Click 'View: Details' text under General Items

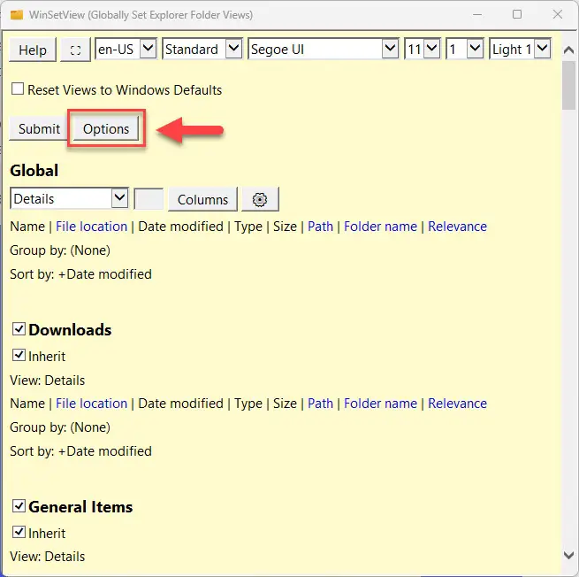tap(47, 557)
